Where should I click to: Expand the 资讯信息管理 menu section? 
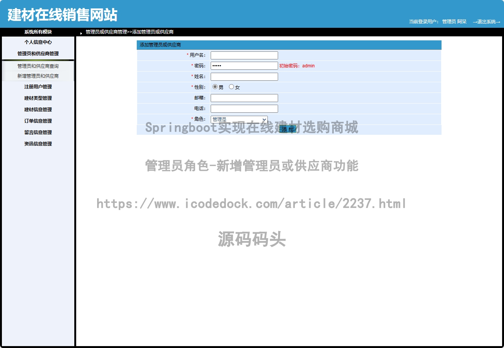point(38,144)
